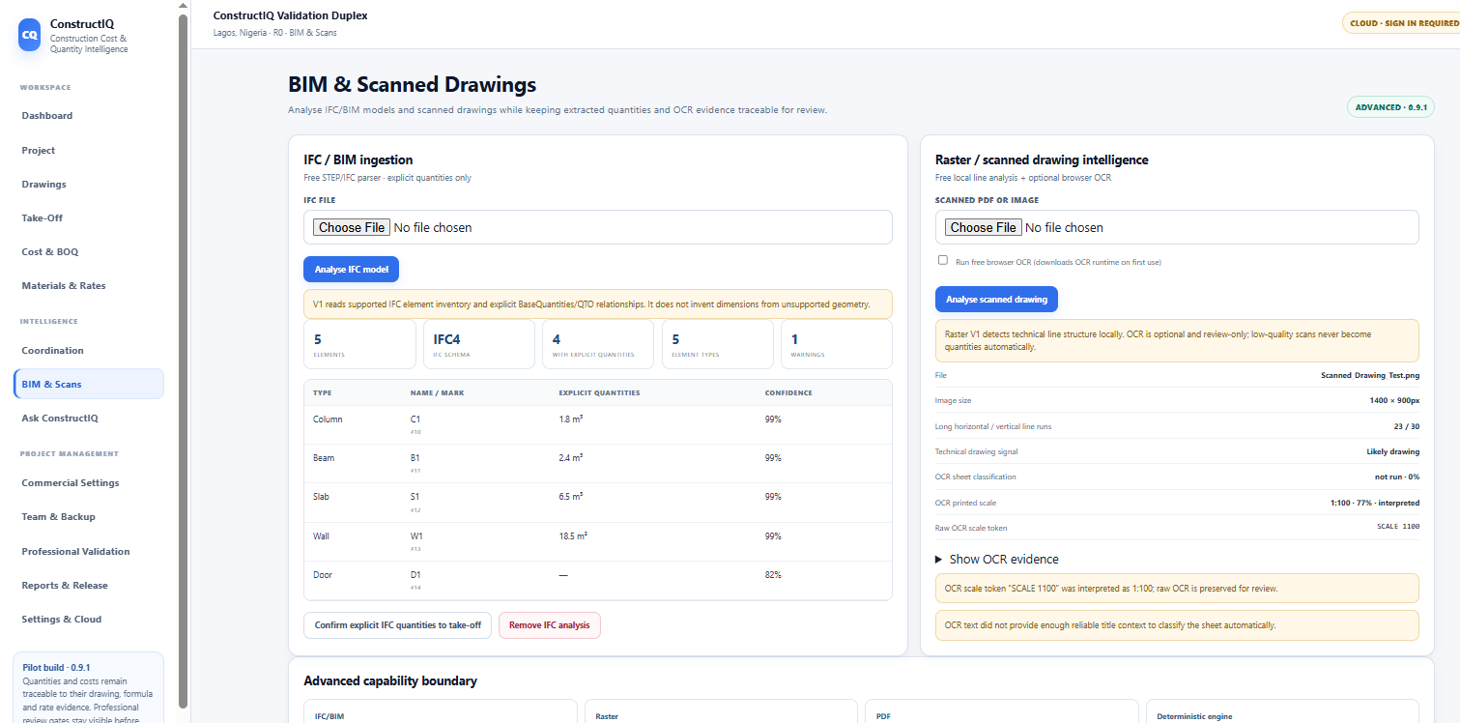1460x723 pixels.
Task: Click the raw OCR token SCALE 1100
Action: click(x=1398, y=527)
